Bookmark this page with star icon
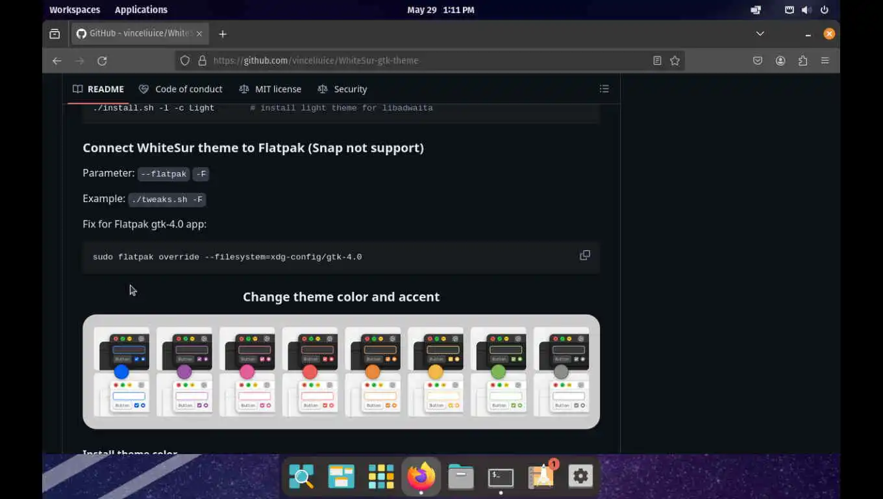 tap(675, 60)
